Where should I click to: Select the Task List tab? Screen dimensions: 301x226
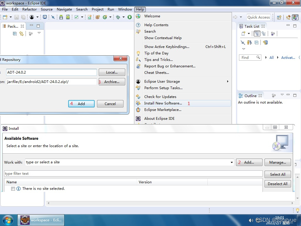[x=252, y=26]
